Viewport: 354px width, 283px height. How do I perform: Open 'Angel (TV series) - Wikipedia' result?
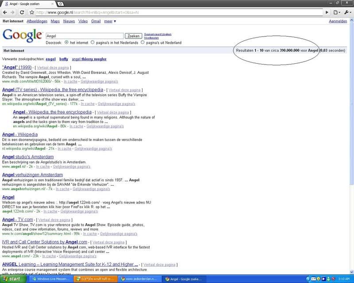pos(53,90)
